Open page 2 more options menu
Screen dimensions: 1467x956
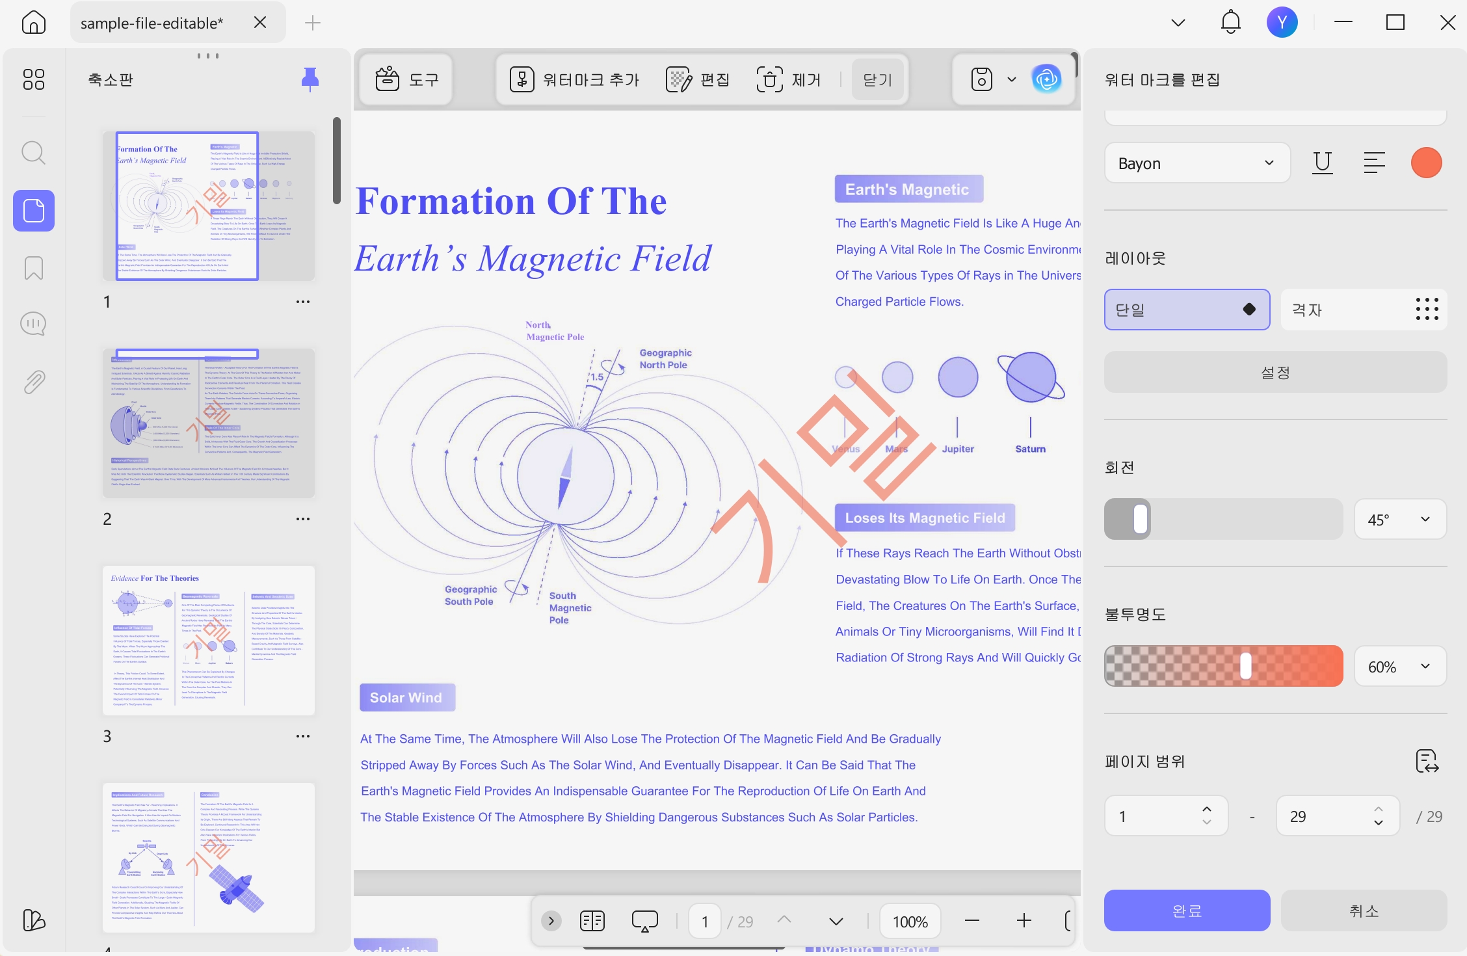click(303, 519)
